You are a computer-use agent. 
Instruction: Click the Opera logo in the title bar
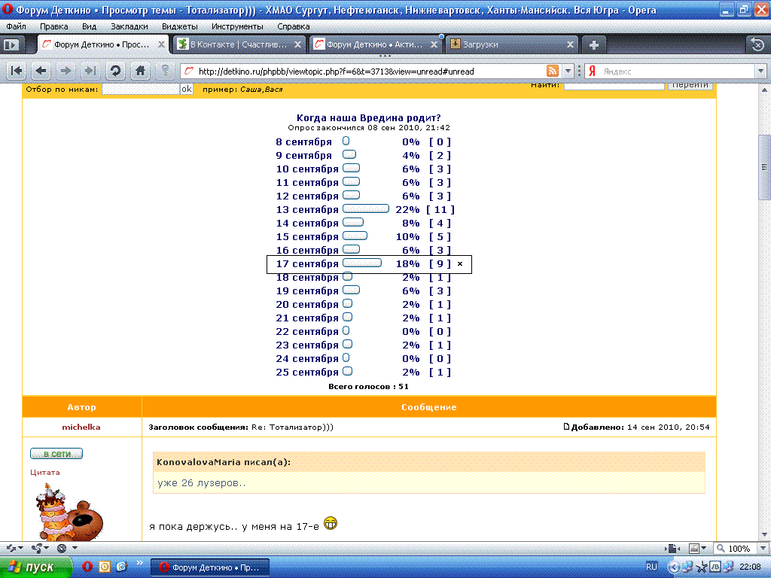tap(7, 9)
